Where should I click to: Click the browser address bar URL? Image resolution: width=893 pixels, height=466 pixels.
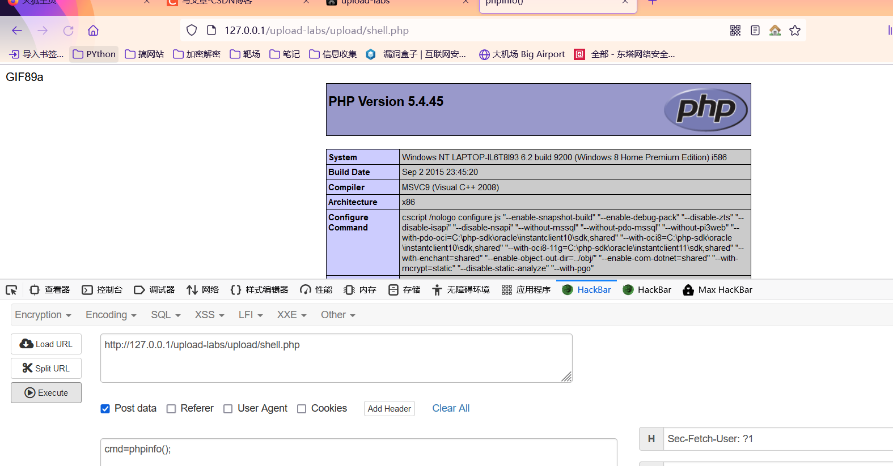[316, 31]
